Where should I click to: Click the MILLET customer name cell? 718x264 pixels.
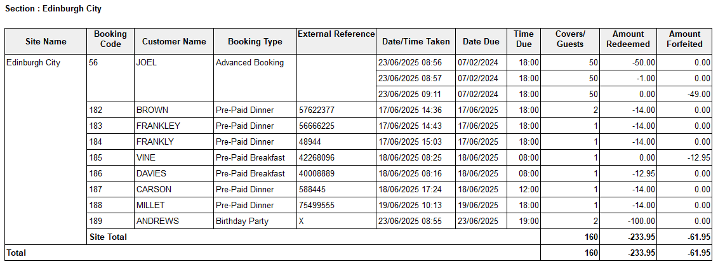point(150,206)
